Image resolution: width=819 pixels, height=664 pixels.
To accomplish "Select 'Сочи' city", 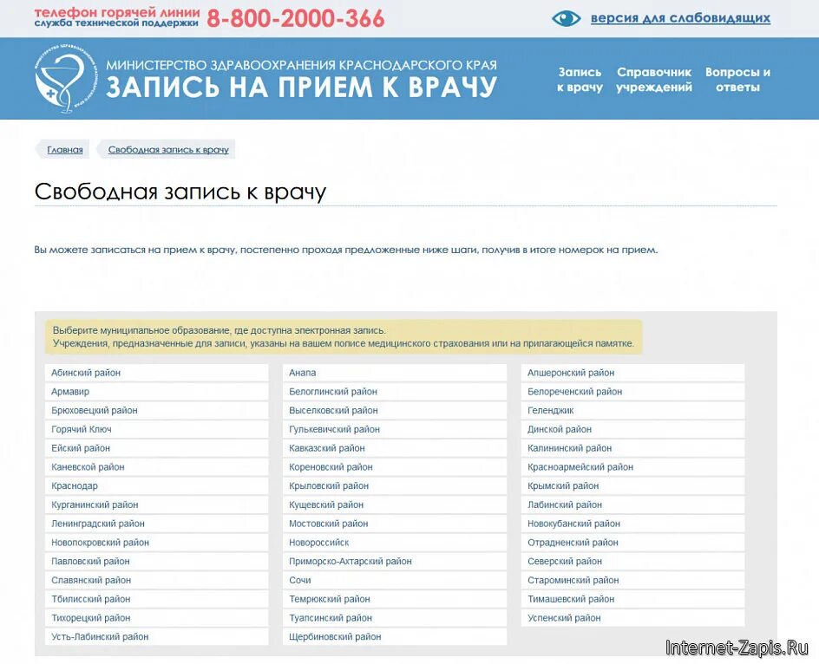I will (395, 580).
